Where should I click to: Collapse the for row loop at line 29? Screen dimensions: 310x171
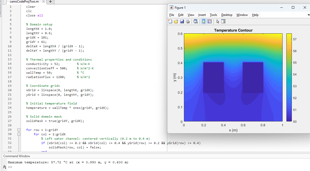click(x=19, y=130)
